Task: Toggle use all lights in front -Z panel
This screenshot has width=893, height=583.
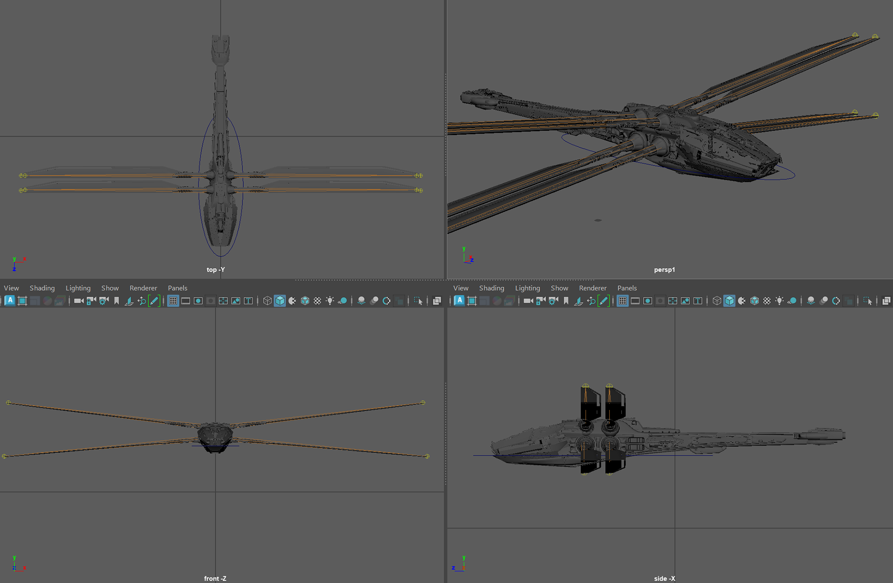Action: (x=330, y=301)
